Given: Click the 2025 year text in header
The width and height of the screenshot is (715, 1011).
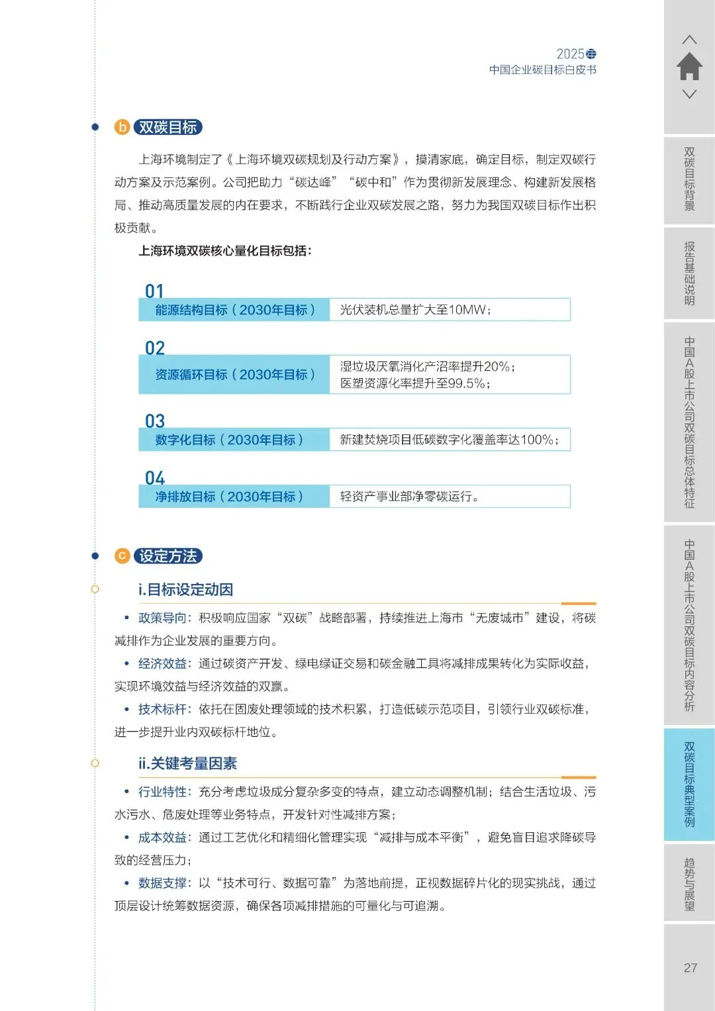Looking at the screenshot, I should [x=570, y=54].
